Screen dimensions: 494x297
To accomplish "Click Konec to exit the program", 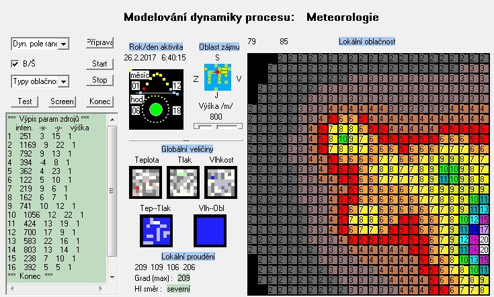I will pos(99,101).
